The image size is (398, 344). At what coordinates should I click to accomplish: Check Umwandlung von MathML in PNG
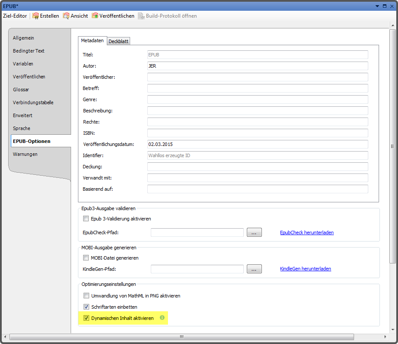pos(86,296)
